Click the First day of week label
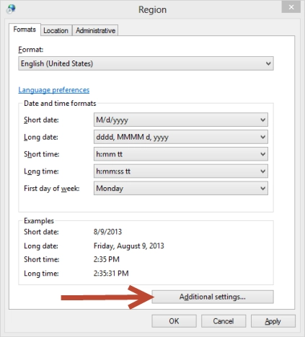Viewport: 305px width, 337px height. (x=52, y=189)
